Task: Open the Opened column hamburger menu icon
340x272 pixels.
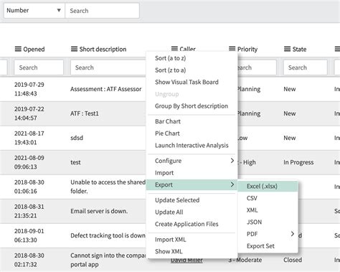Action: pyautogui.click(x=18, y=49)
